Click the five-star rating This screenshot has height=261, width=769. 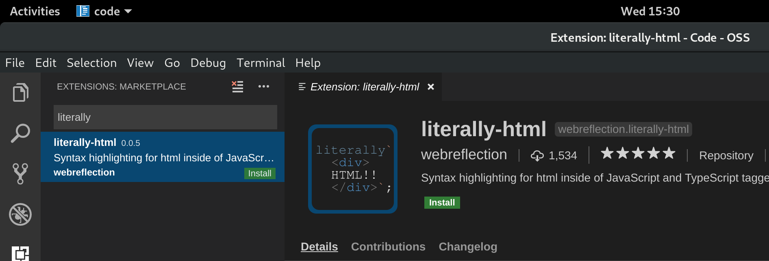638,153
